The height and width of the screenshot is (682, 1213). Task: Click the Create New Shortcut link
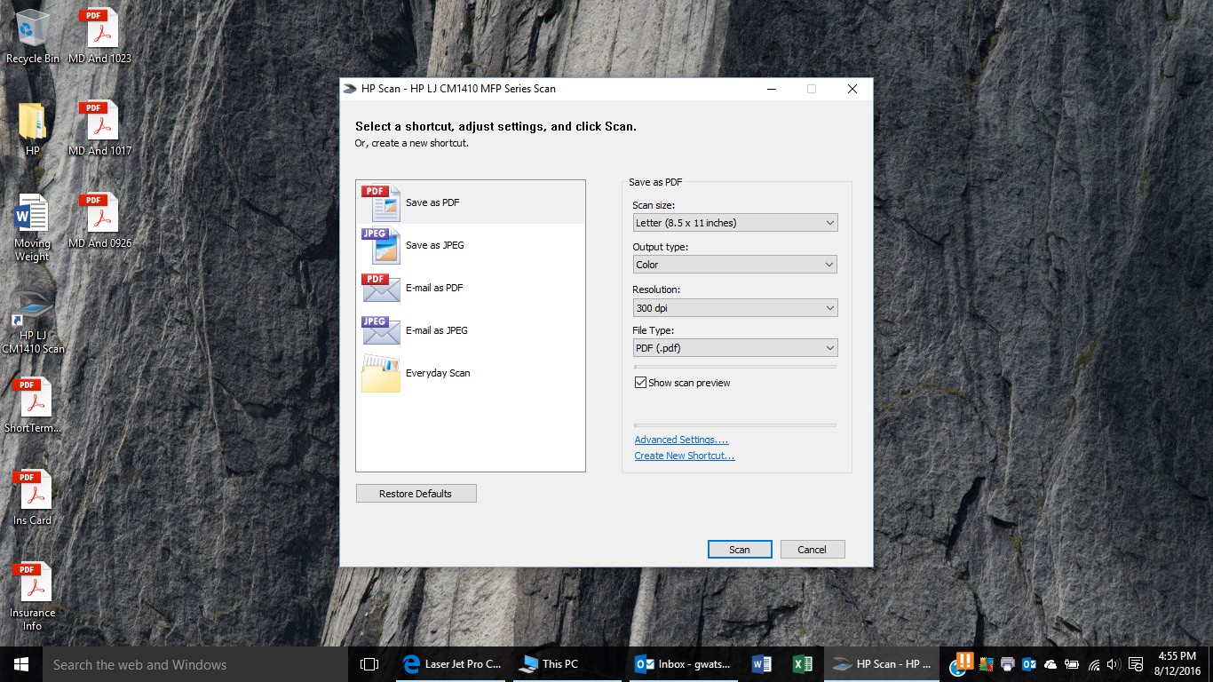pyautogui.click(x=685, y=456)
